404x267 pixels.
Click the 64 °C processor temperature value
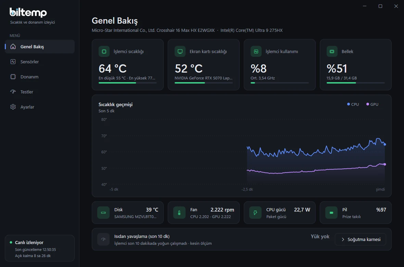(x=113, y=68)
